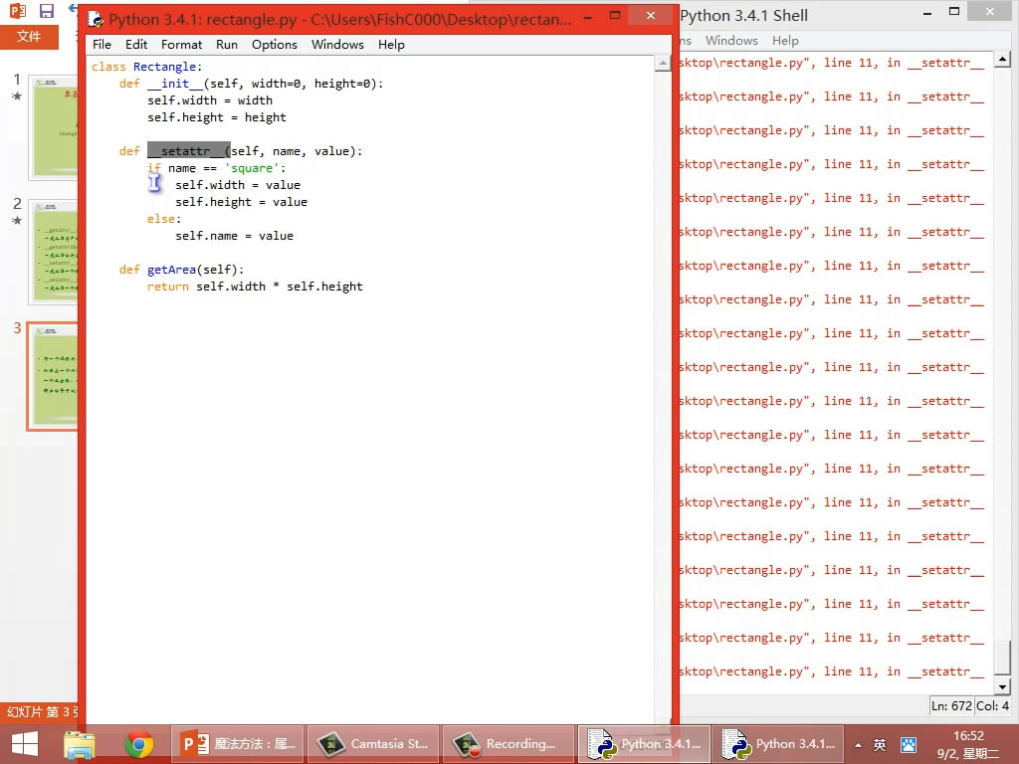Viewport: 1019px width, 764px height.
Task: Click the taskbar clock showing 16:52
Action: [967, 743]
